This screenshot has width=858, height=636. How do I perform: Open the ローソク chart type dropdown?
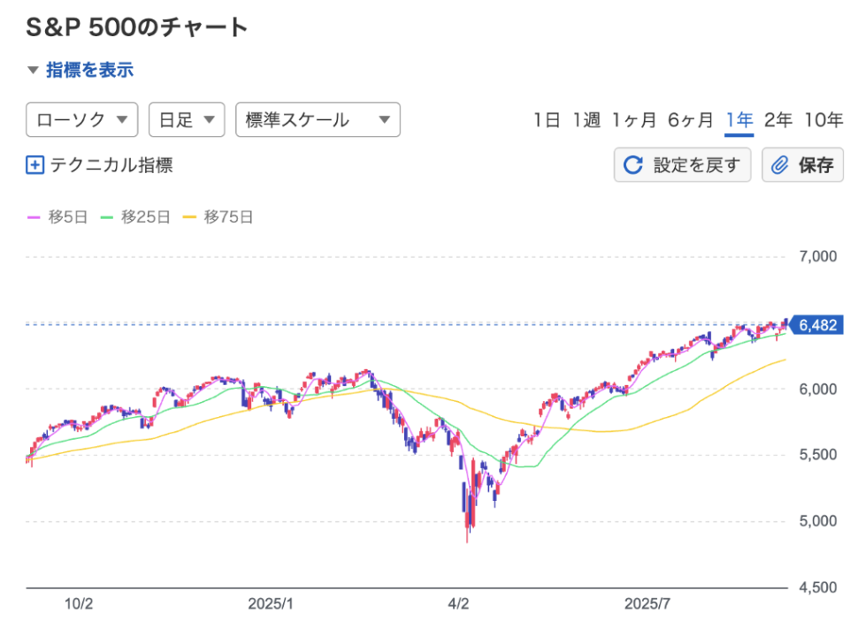coord(82,120)
